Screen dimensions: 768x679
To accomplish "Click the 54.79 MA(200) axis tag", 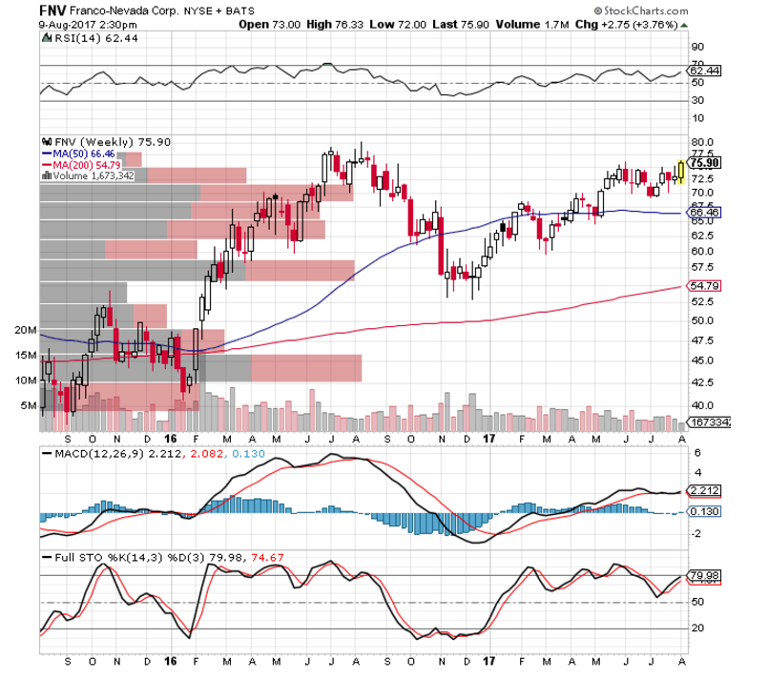I will click(706, 286).
